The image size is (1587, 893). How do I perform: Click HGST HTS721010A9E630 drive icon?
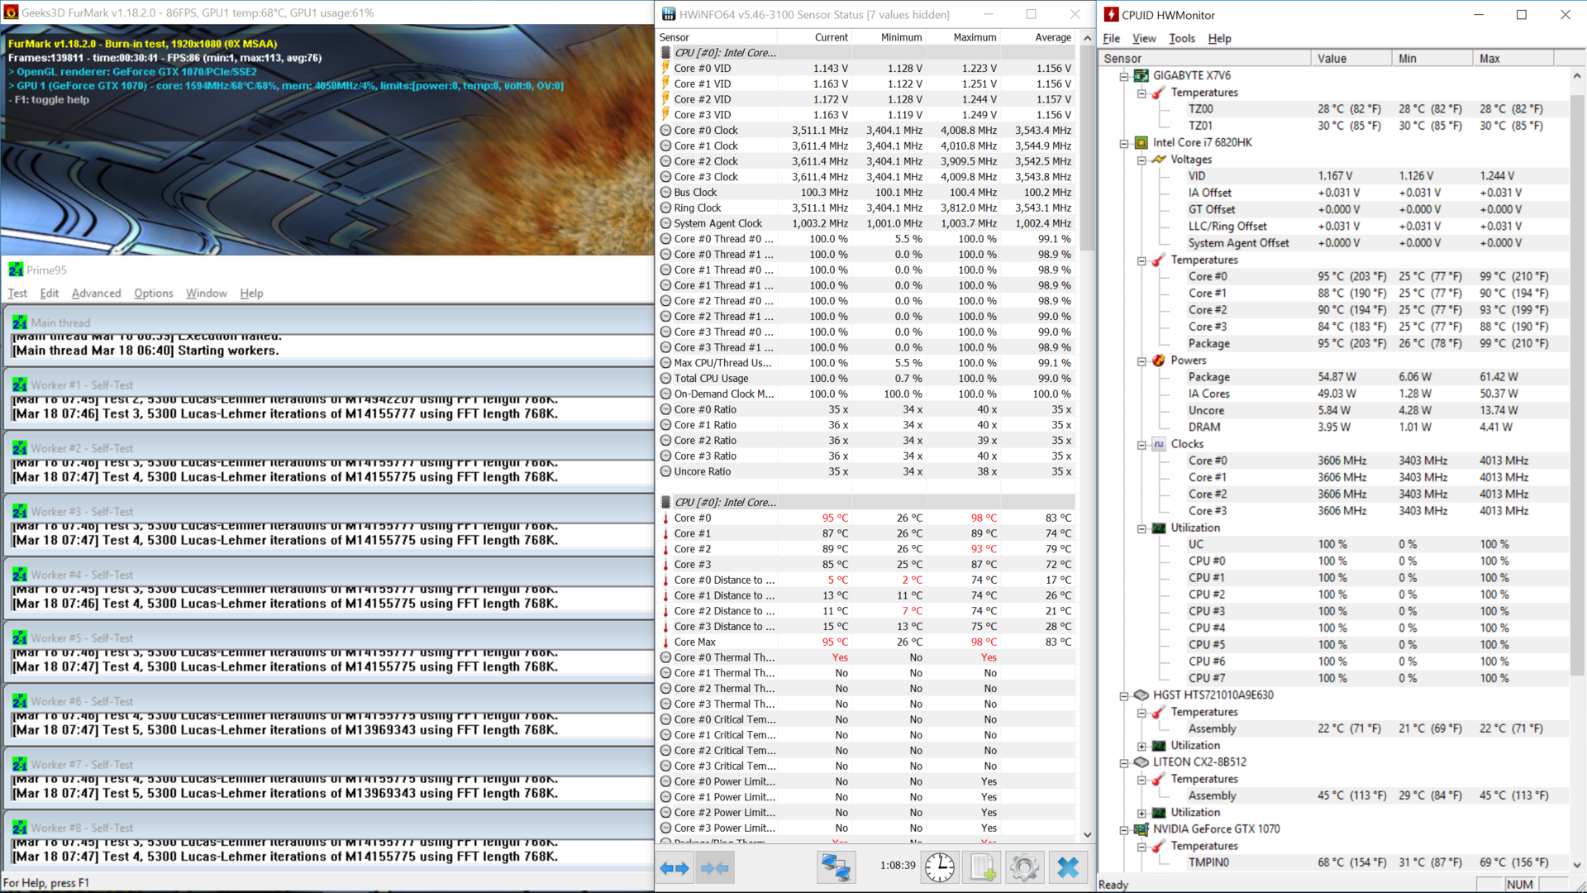[1141, 695]
